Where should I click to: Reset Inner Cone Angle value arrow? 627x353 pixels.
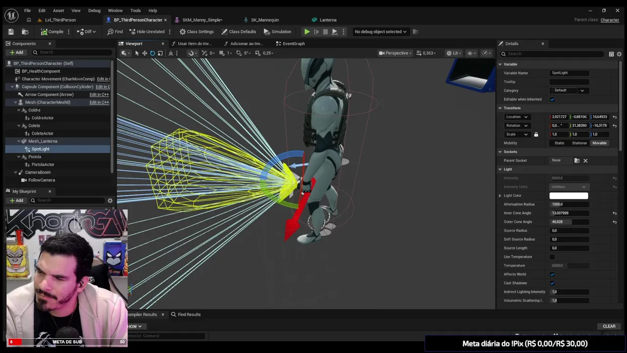pyautogui.click(x=614, y=213)
